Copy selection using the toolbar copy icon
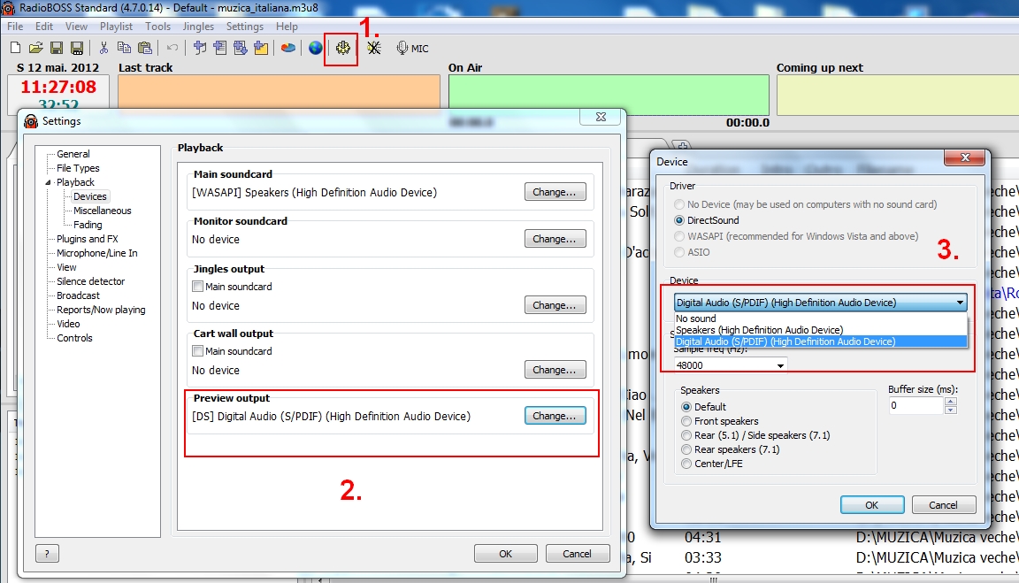The width and height of the screenshot is (1019, 583). click(x=124, y=48)
